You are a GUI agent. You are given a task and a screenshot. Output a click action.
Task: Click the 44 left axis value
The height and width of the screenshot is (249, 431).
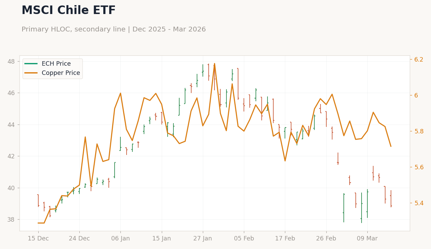pyautogui.click(x=11, y=125)
